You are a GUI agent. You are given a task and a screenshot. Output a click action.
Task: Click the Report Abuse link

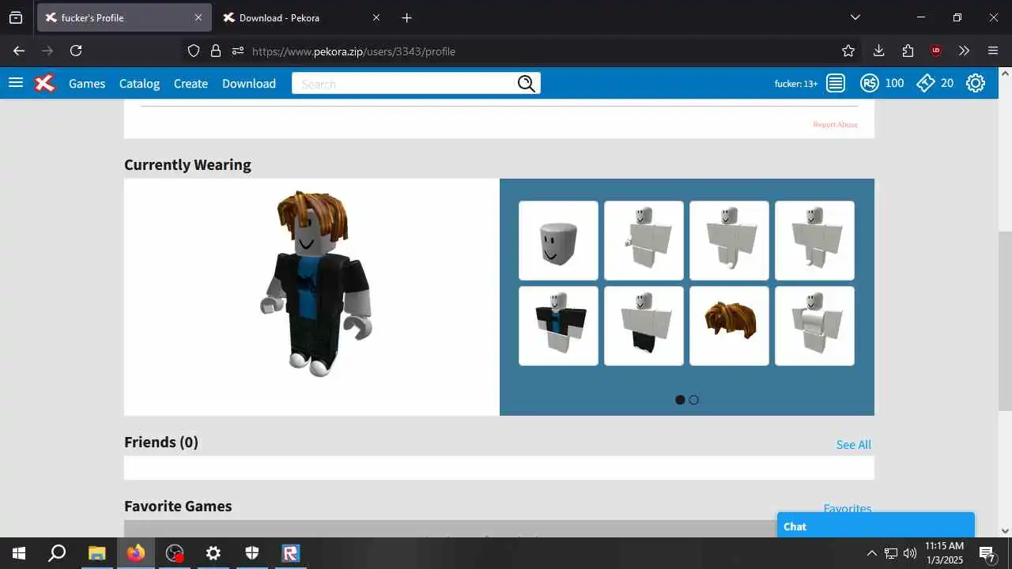835,124
